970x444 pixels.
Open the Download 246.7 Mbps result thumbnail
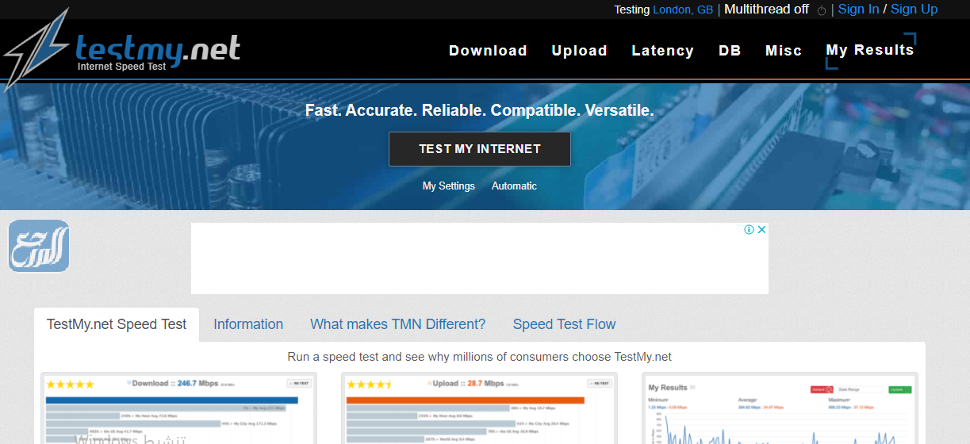178,408
